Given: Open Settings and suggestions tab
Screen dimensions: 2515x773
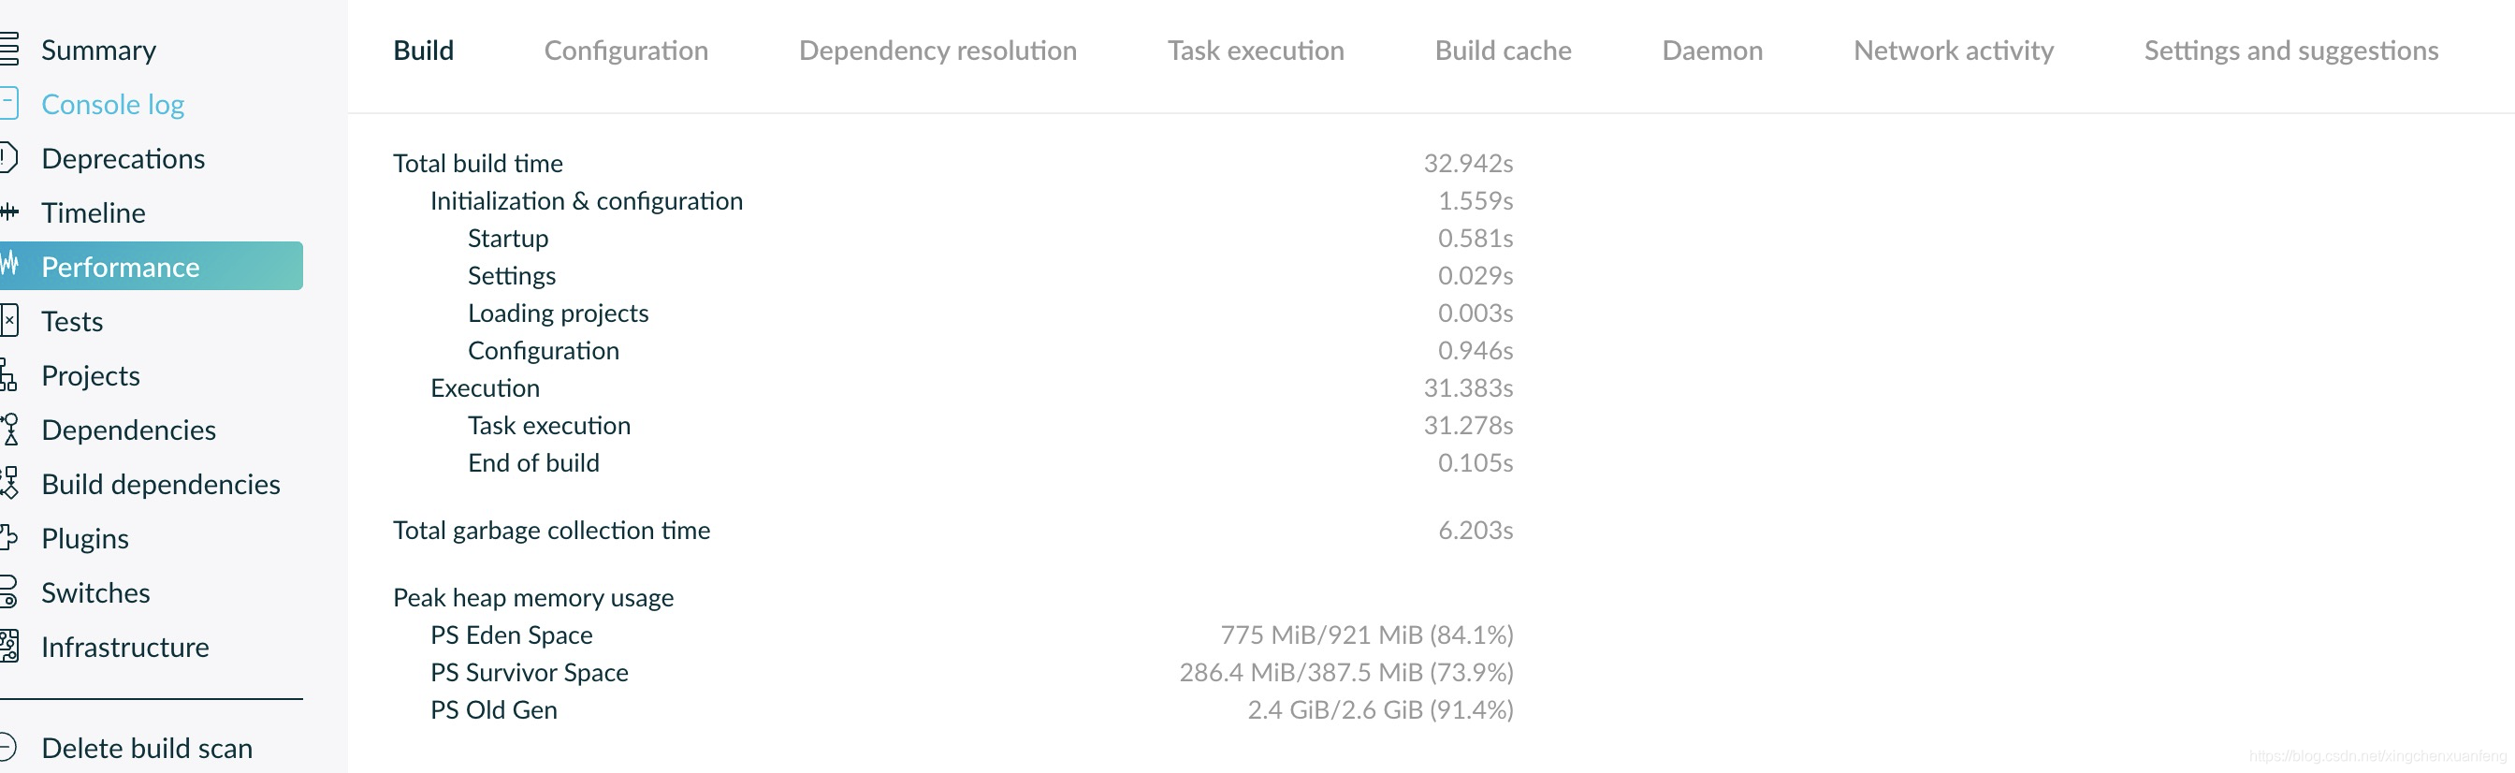Looking at the screenshot, I should pyautogui.click(x=2290, y=51).
